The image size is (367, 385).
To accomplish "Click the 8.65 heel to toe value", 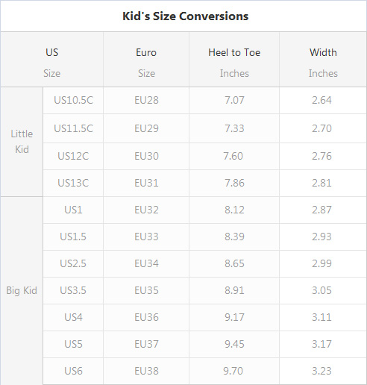I will pyautogui.click(x=234, y=263).
